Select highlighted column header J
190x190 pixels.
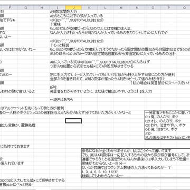coord(73,7)
